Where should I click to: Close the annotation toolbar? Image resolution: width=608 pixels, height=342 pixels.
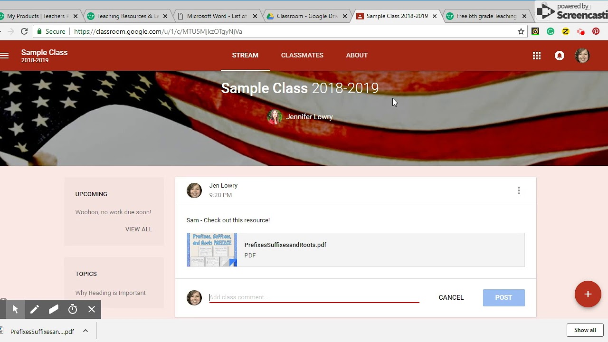[x=92, y=309]
